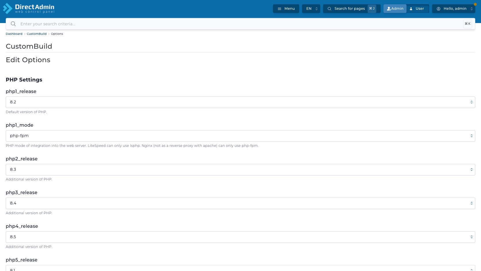Click the PHP Settings heading

(x=24, y=80)
